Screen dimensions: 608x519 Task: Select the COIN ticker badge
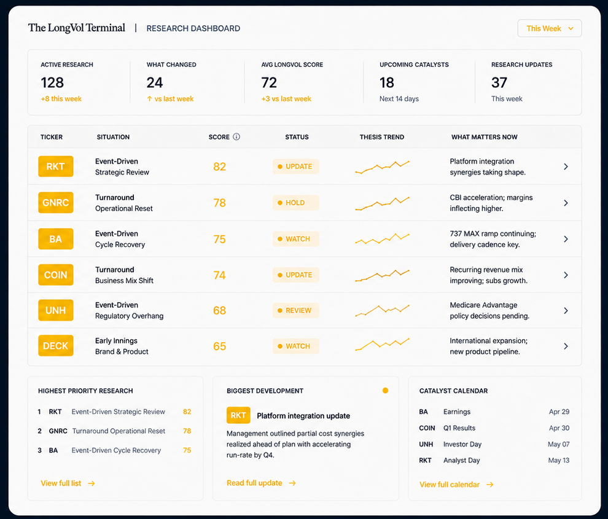[x=56, y=275]
